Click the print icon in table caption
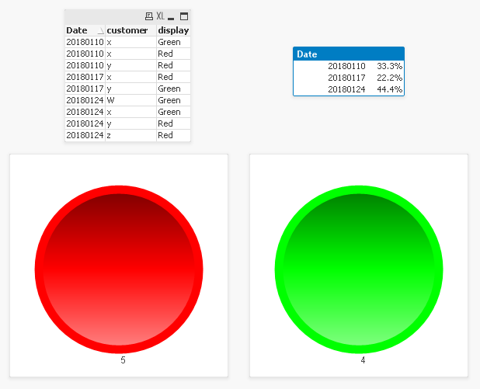 (149, 16)
